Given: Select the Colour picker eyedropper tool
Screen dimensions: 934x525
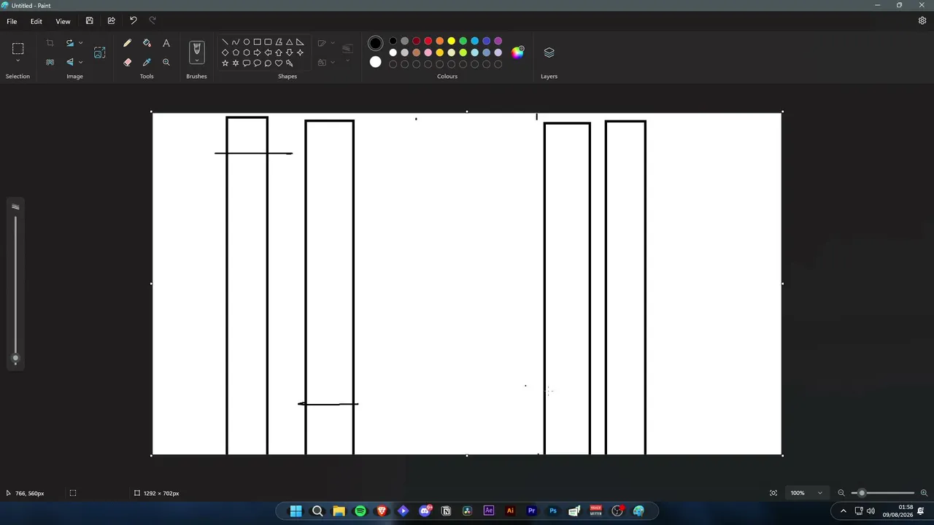Looking at the screenshot, I should [x=147, y=62].
